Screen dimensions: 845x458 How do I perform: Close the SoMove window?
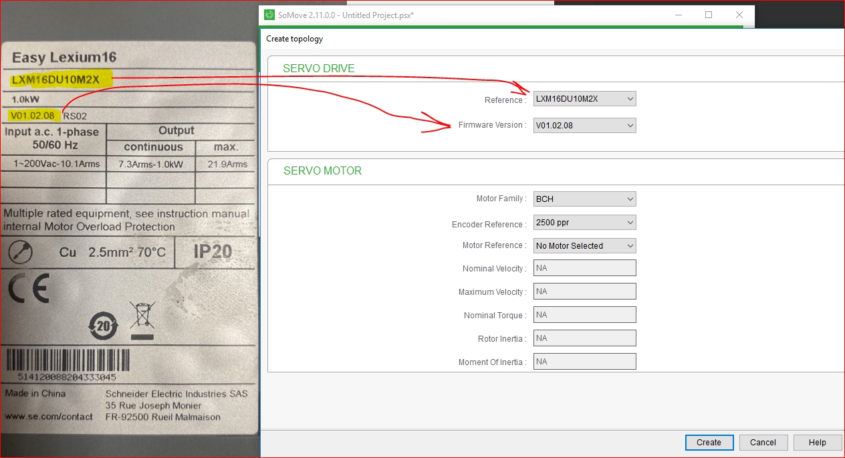(739, 15)
